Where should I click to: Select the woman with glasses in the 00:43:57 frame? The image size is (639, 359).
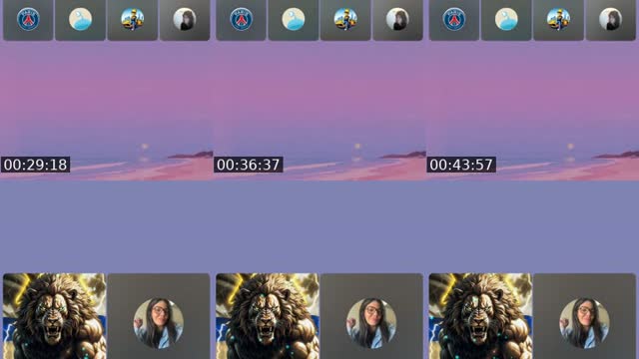pos(584,323)
